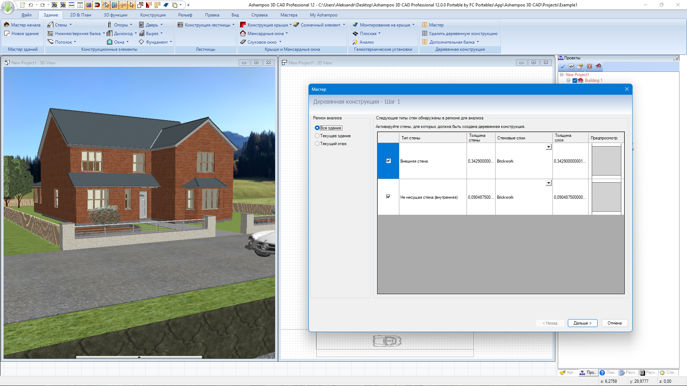
Task: Collapse the New Project1 tree node
Action: tap(562, 75)
